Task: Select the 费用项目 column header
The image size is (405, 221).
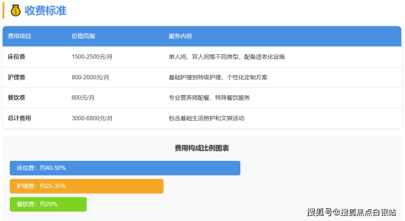Action: [20, 36]
